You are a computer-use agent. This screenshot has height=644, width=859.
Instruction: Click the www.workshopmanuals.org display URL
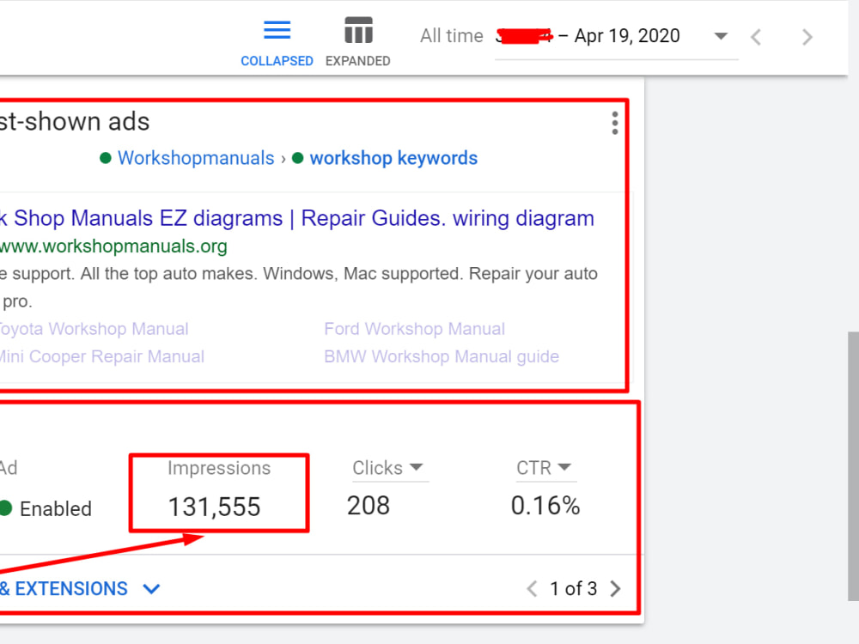(113, 246)
